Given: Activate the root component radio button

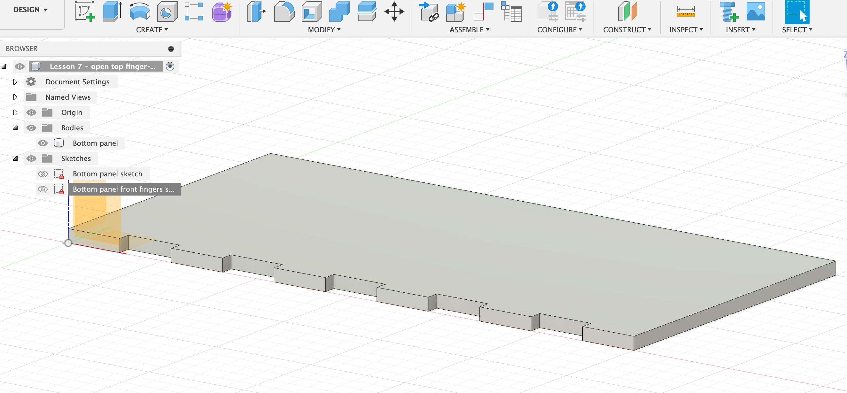Looking at the screenshot, I should click(170, 66).
